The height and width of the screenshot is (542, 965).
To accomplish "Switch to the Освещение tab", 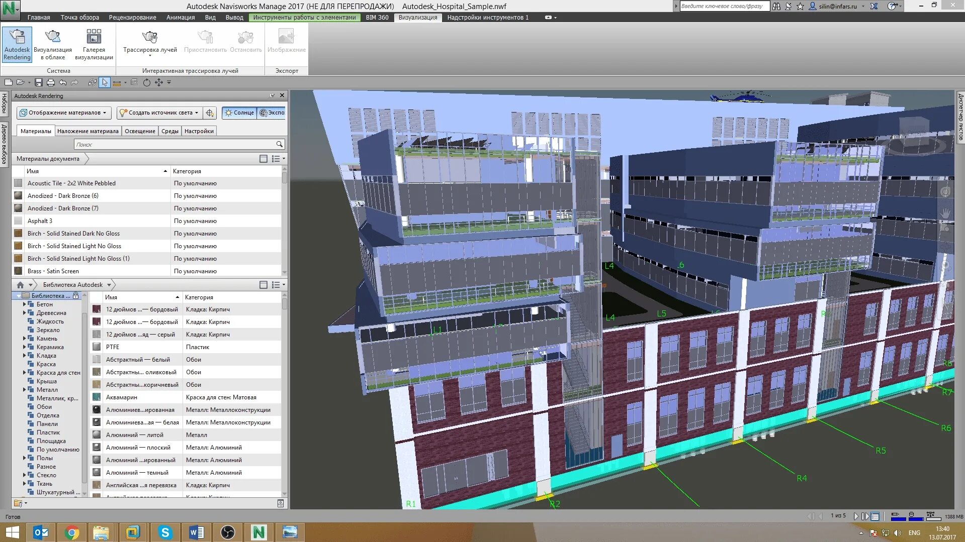I will click(140, 131).
